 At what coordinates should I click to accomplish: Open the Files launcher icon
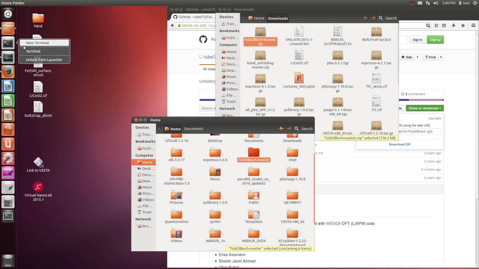(8, 28)
